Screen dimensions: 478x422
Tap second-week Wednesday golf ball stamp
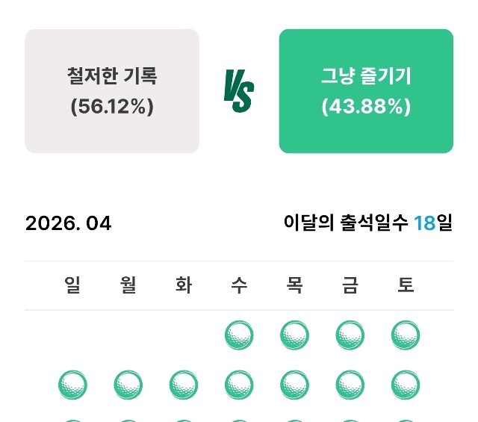pyautogui.click(x=239, y=385)
